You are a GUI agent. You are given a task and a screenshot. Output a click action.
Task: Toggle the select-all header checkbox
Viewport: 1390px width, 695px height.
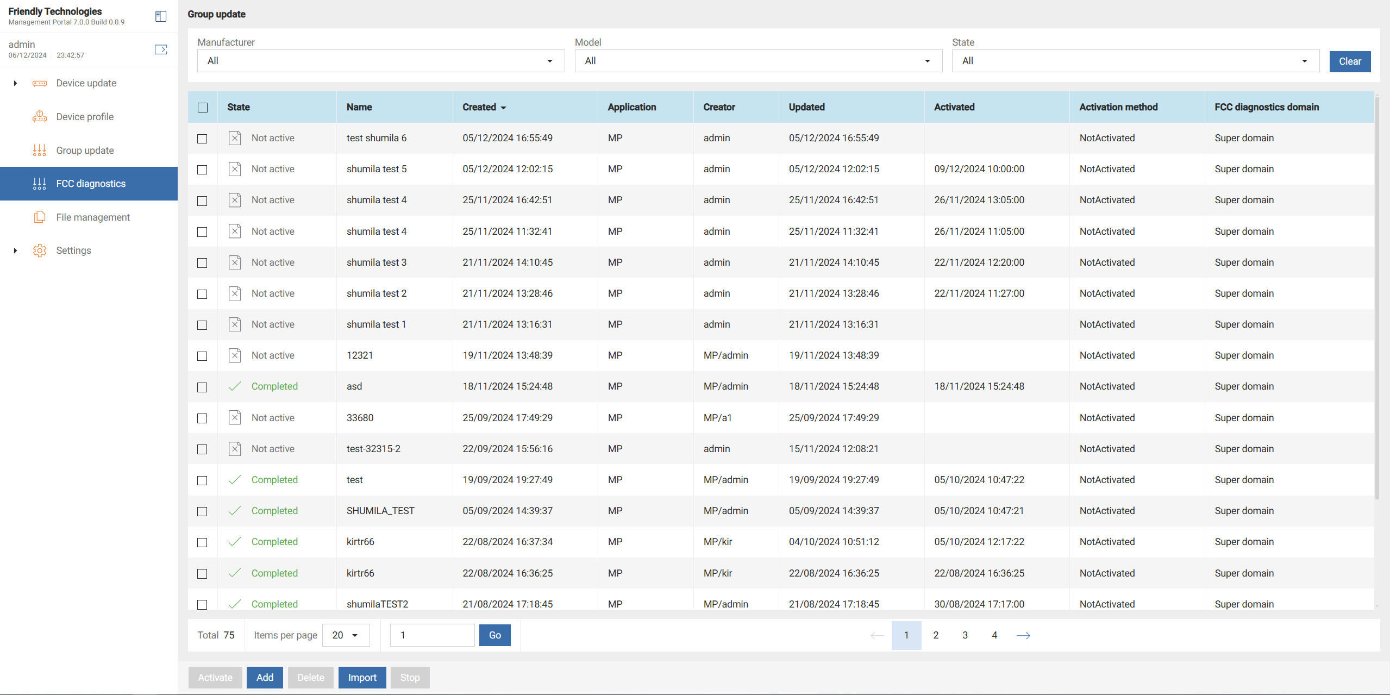coord(203,108)
